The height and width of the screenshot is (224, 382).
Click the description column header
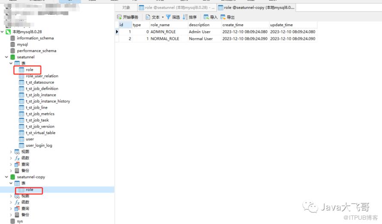tap(205, 25)
